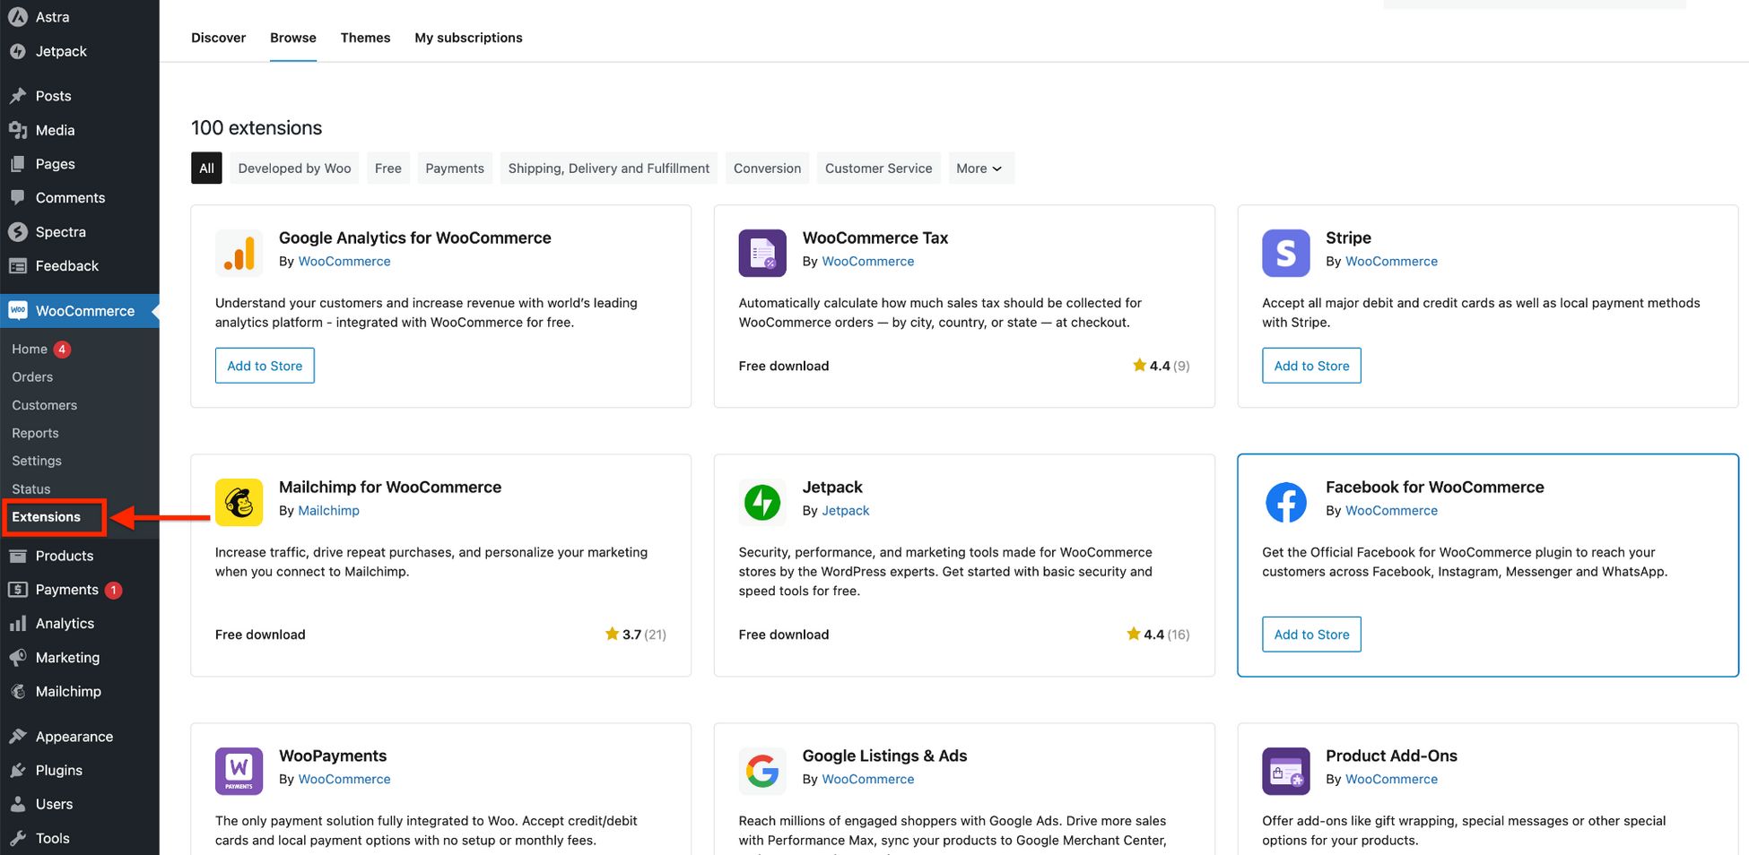Click the Pages sidebar icon
The width and height of the screenshot is (1749, 855).
pos(18,164)
